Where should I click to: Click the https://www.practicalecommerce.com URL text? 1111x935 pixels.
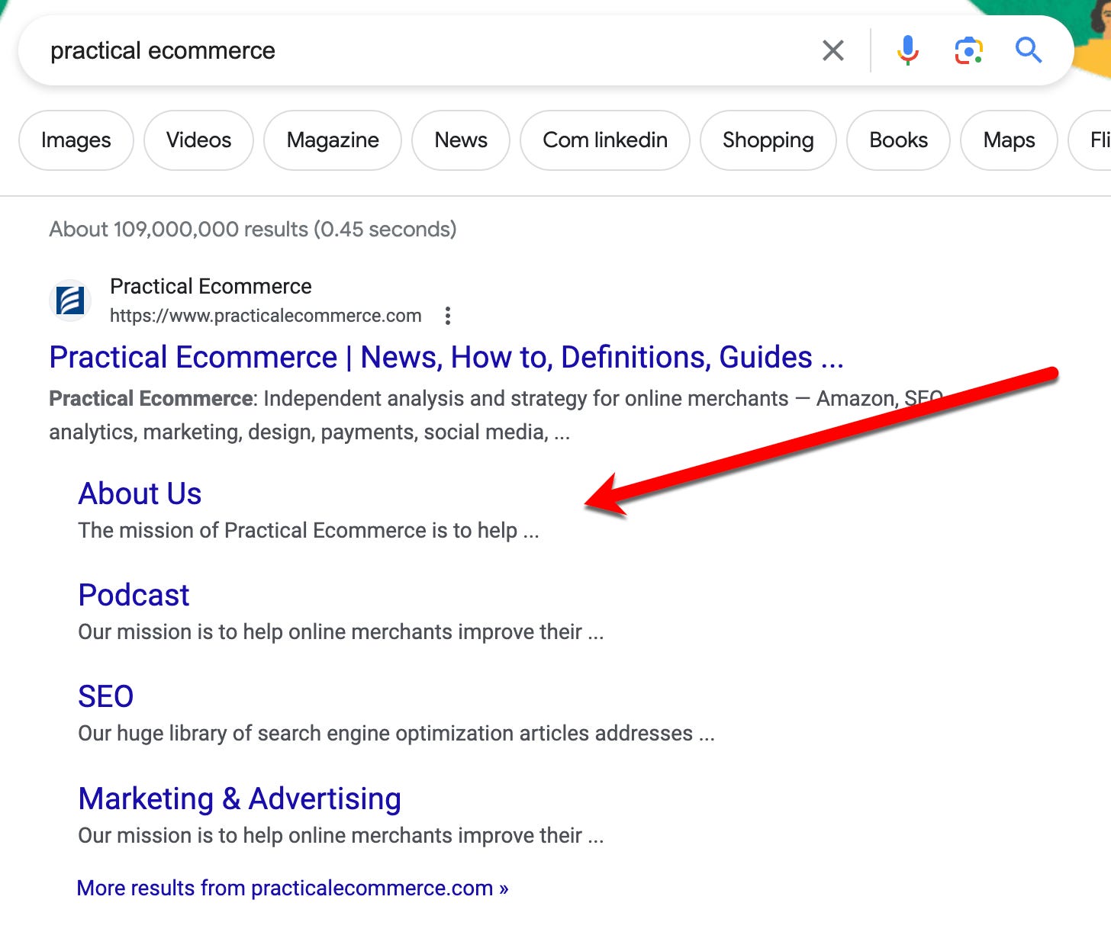click(x=266, y=316)
